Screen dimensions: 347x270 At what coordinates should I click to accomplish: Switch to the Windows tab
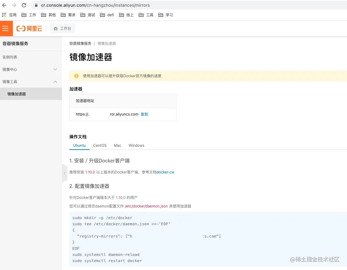coord(136,146)
